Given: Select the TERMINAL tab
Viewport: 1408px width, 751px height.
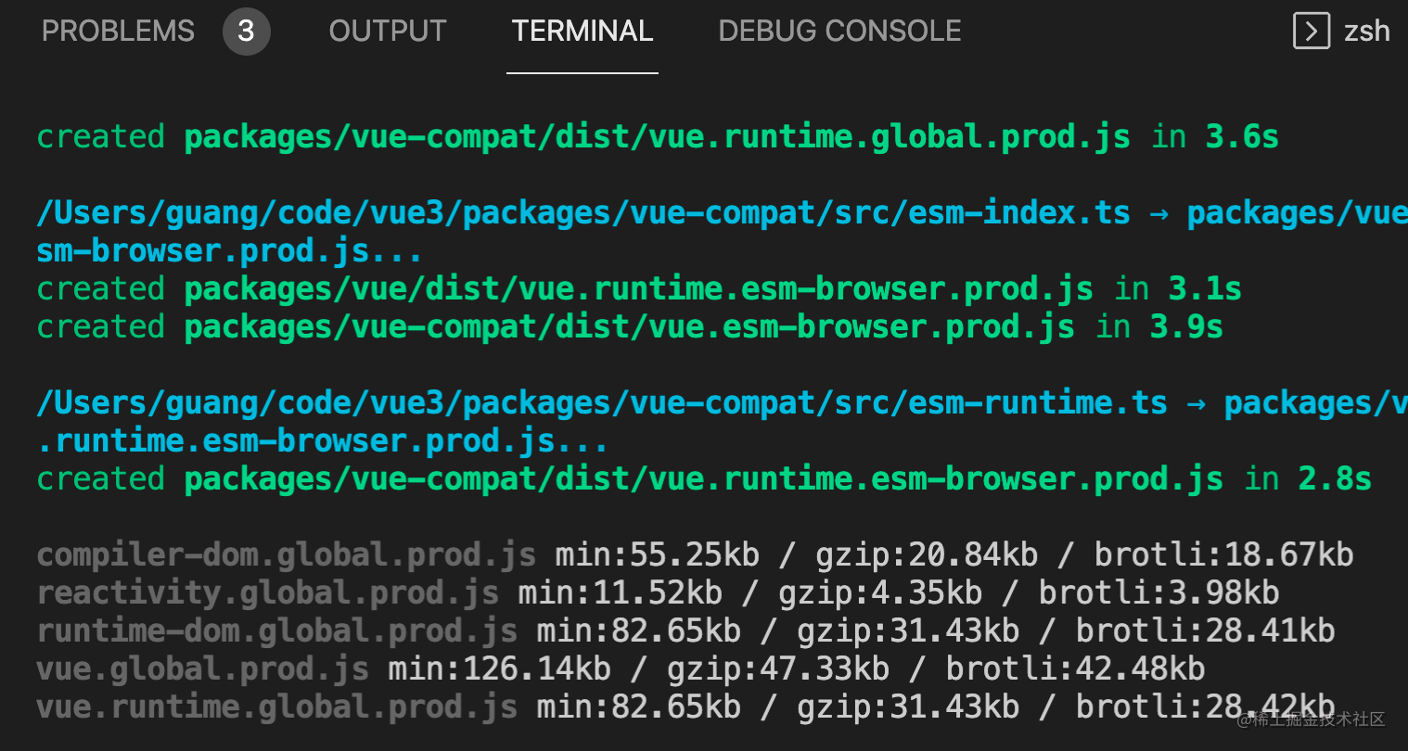Looking at the screenshot, I should pos(582,31).
